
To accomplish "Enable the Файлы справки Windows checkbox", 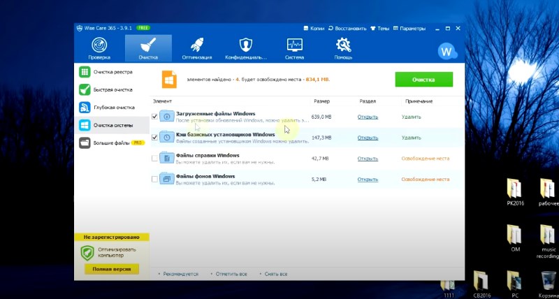I will pos(154,159).
